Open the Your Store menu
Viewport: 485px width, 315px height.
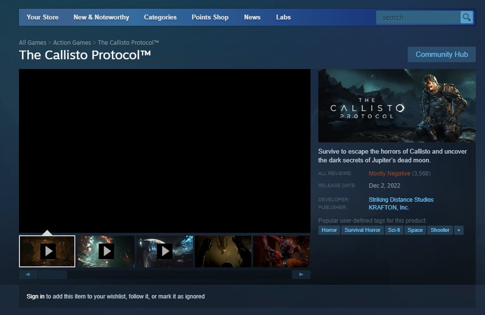click(x=42, y=17)
